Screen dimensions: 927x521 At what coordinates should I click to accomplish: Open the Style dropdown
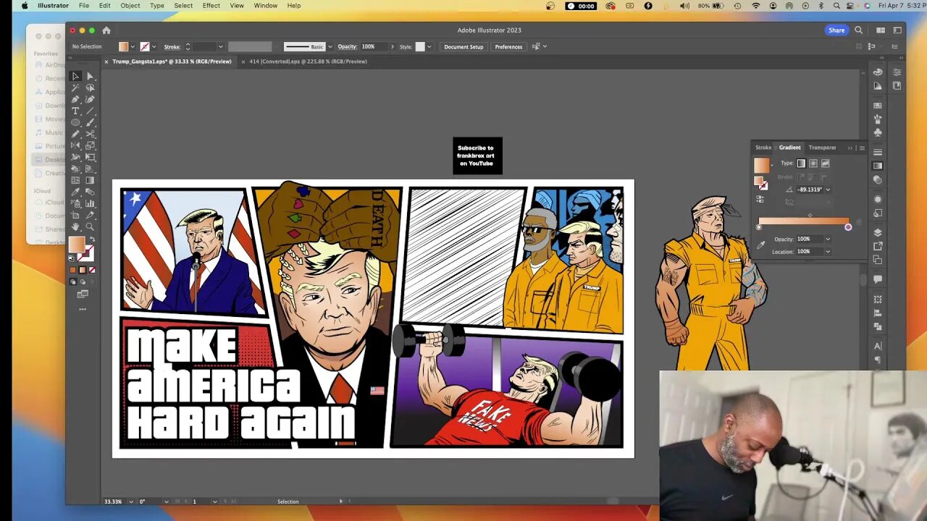429,46
